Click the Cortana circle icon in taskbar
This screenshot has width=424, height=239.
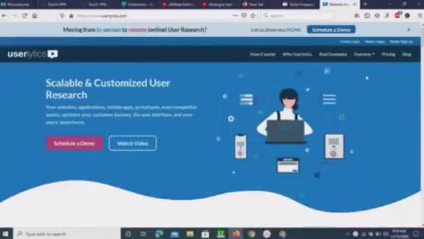tap(128, 234)
